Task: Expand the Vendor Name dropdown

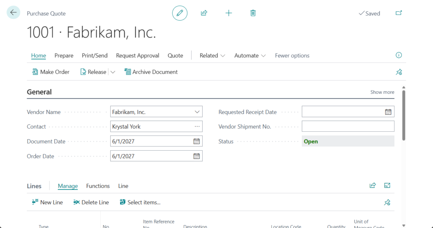Action: click(x=197, y=112)
